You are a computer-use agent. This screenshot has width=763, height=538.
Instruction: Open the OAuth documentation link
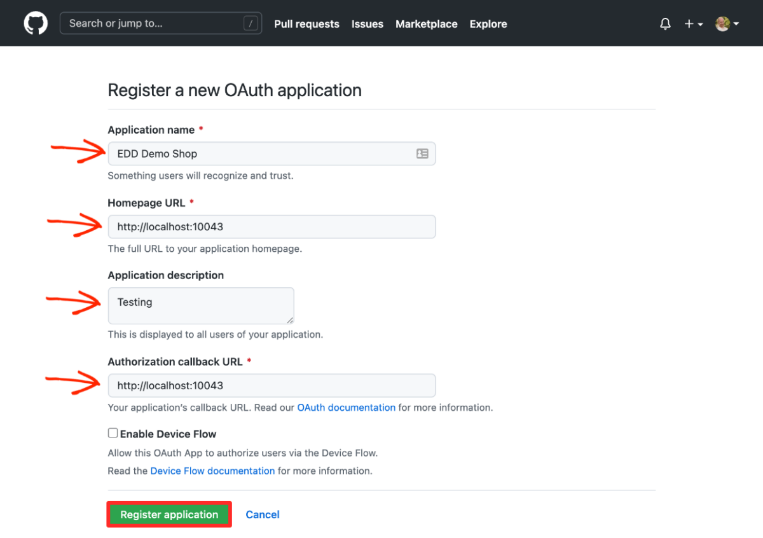[346, 408]
